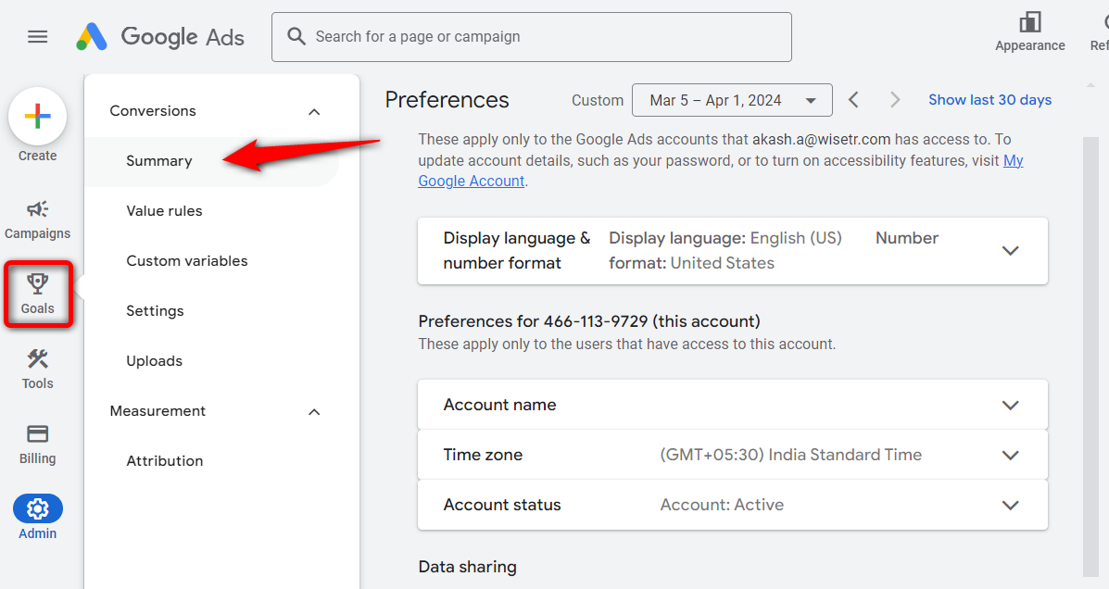The height and width of the screenshot is (589, 1109).
Task: Click the 'Account: Active' status text
Action: pos(722,505)
